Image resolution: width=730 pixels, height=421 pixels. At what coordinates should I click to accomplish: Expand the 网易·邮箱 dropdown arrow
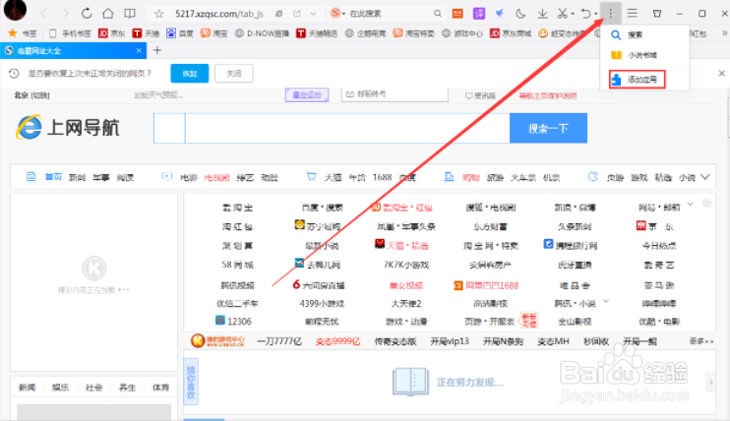[x=691, y=204]
